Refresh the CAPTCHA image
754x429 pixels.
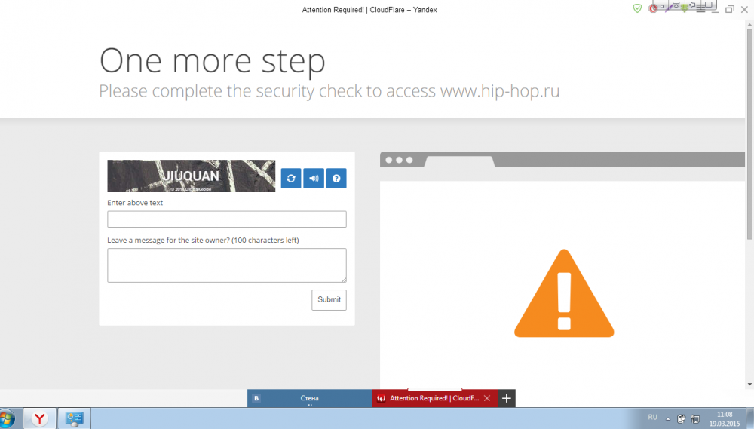pyautogui.click(x=291, y=179)
